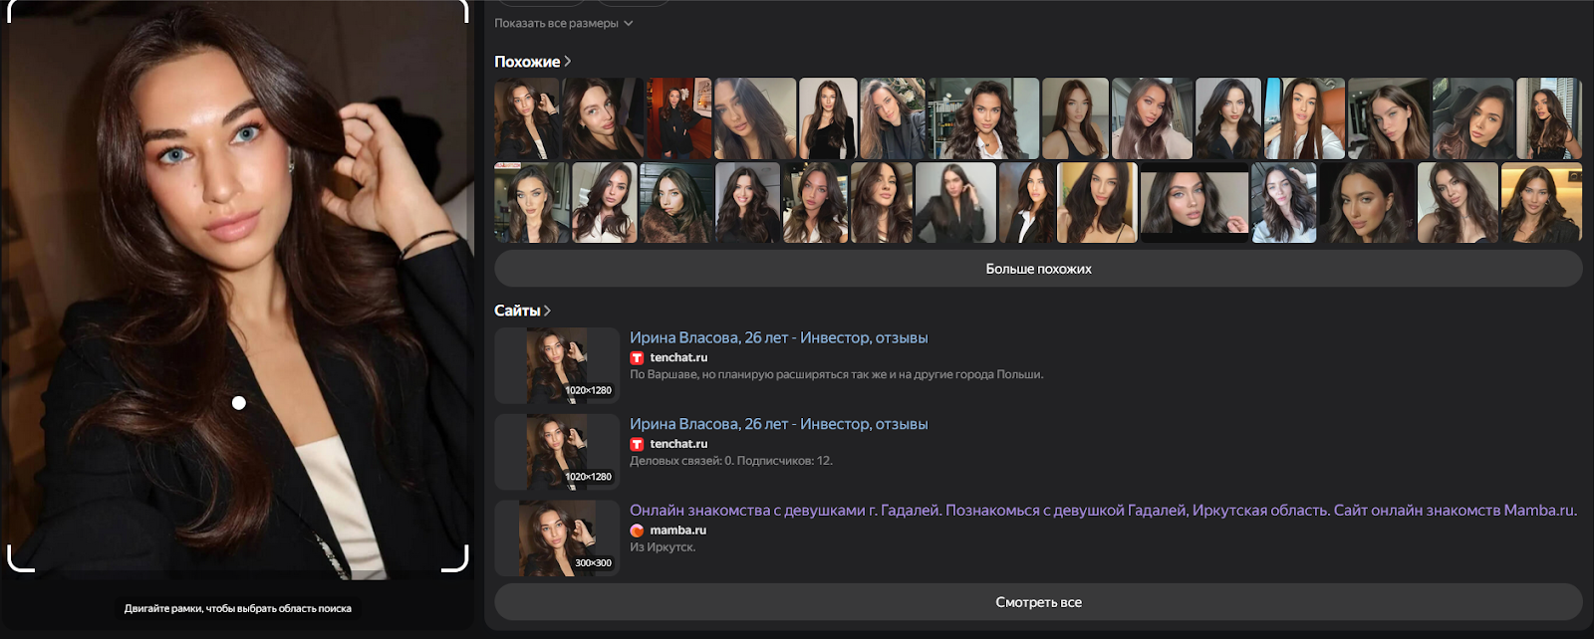Click the tenchat.ru favicon in the second result

pyautogui.click(x=637, y=445)
